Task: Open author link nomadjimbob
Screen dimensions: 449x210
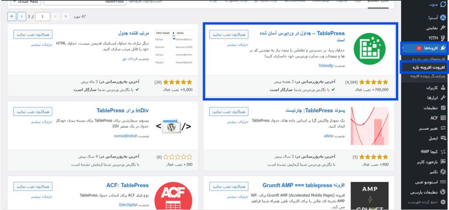Action: 125,136
